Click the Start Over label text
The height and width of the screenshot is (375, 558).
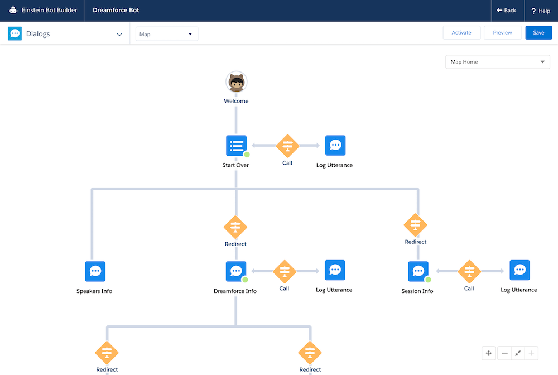click(x=235, y=165)
